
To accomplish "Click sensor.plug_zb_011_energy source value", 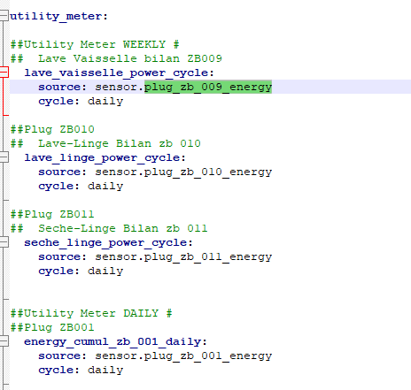I will (183, 256).
